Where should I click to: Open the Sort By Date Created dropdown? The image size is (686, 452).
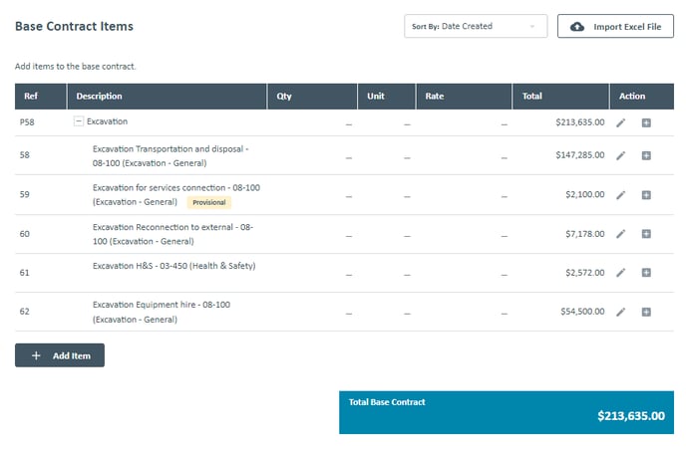(x=476, y=26)
